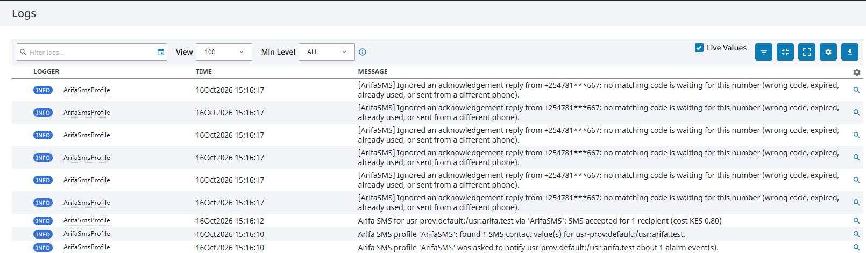Open magnifier for 'was asked to notify' entry
This screenshot has width=866, height=253.
856,247
